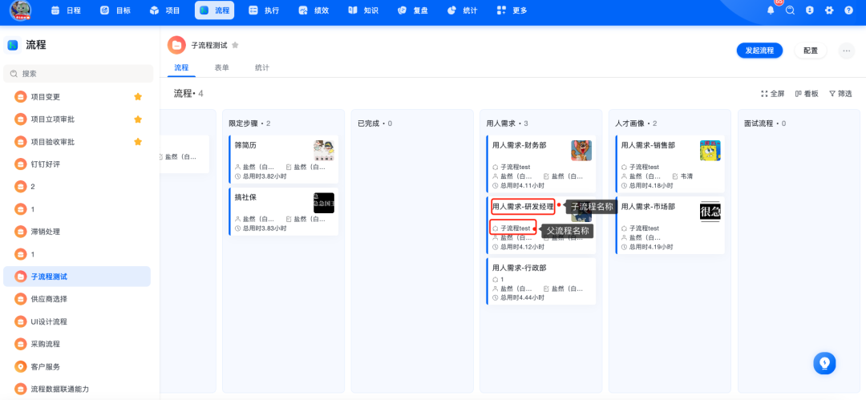Click the 流程 module icon in sidebar header
The width and height of the screenshot is (866, 400).
click(x=14, y=45)
